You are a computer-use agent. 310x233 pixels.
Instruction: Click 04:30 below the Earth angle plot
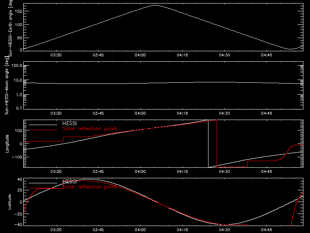(x=224, y=55)
